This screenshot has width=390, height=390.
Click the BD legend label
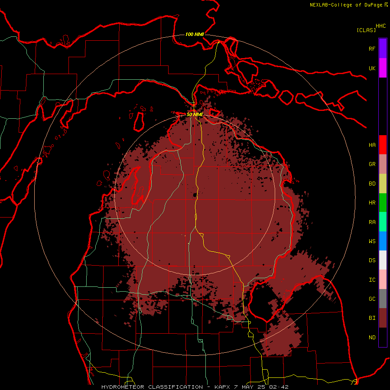tap(372, 184)
